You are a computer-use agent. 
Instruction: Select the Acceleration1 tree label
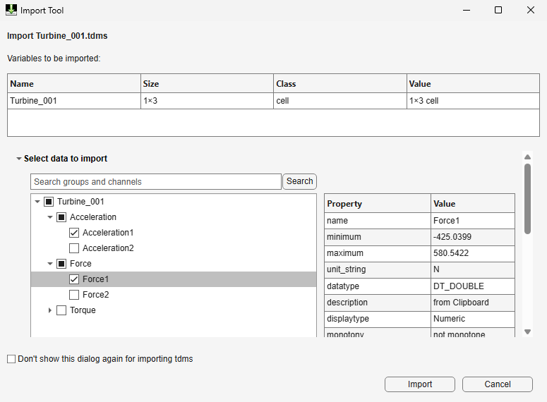pyautogui.click(x=108, y=233)
